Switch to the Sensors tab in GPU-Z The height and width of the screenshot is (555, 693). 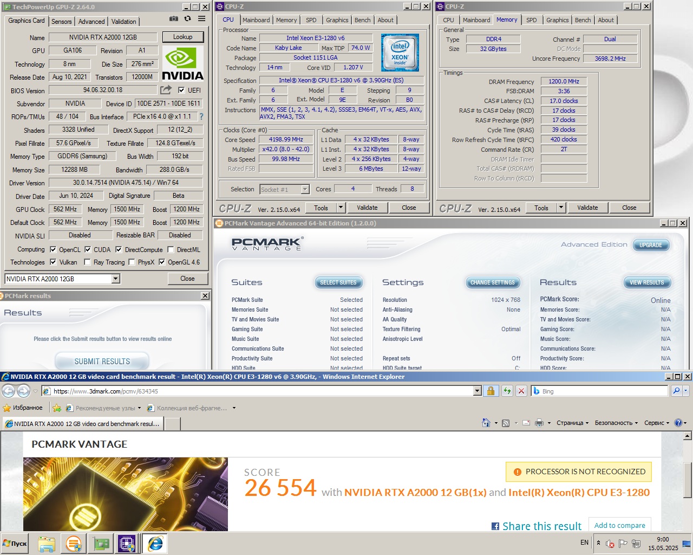[x=62, y=22]
